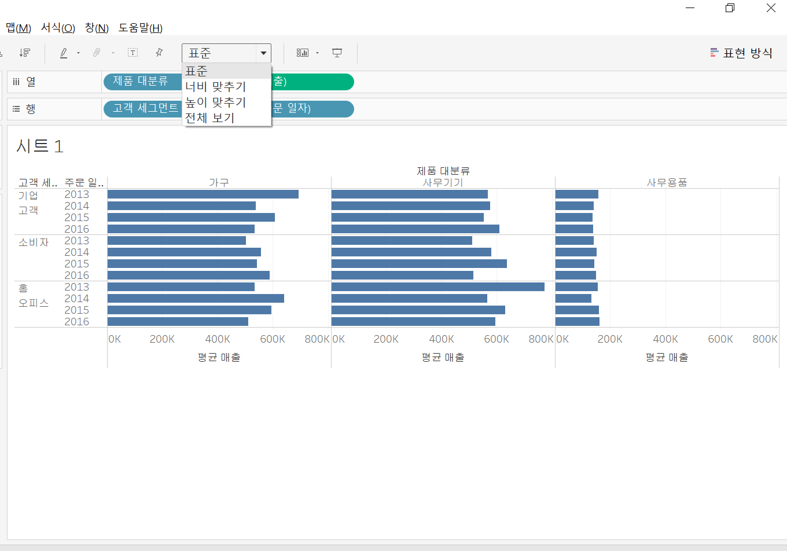The width and height of the screenshot is (787, 551).
Task: Click the 주문 일.. row field label
Action: click(84, 183)
